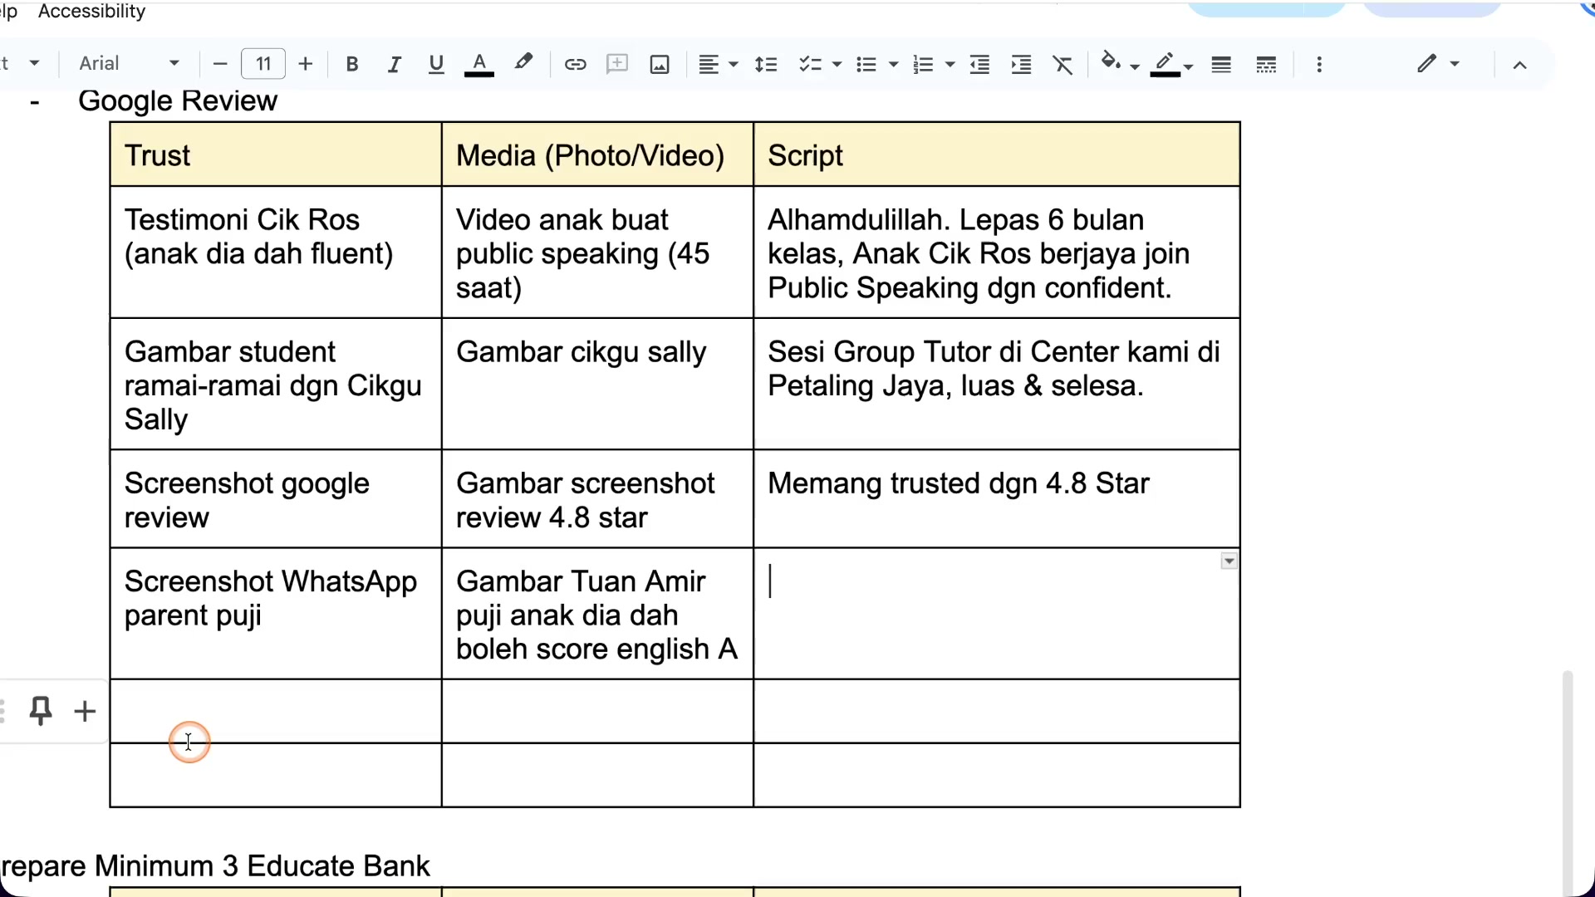The height and width of the screenshot is (897, 1595).
Task: Expand the bulleted list options arrow
Action: tap(894, 64)
